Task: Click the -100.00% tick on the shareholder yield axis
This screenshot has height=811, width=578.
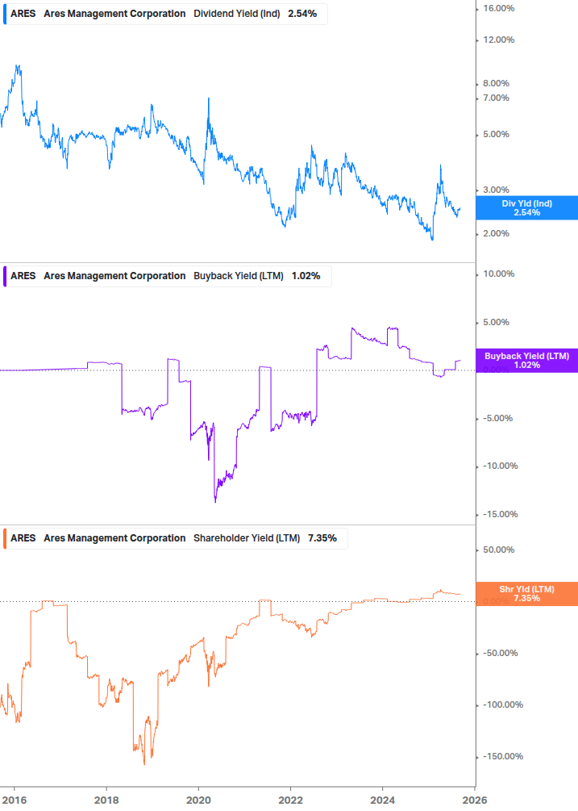Action: [x=503, y=704]
